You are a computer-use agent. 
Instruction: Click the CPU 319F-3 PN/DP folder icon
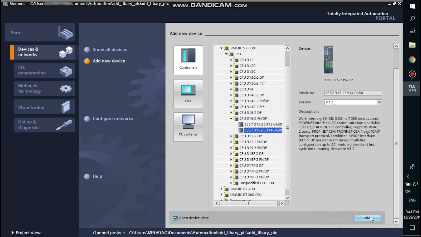click(236, 177)
